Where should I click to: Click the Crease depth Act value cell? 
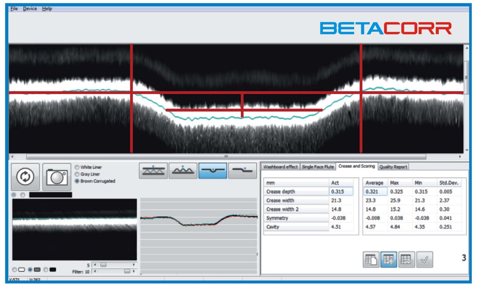pyautogui.click(x=341, y=192)
